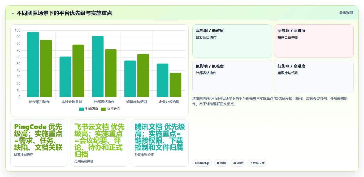Click the teal 影响强度 bar for 研发项目协作
This screenshot has width=364, height=177.
(33, 64)
